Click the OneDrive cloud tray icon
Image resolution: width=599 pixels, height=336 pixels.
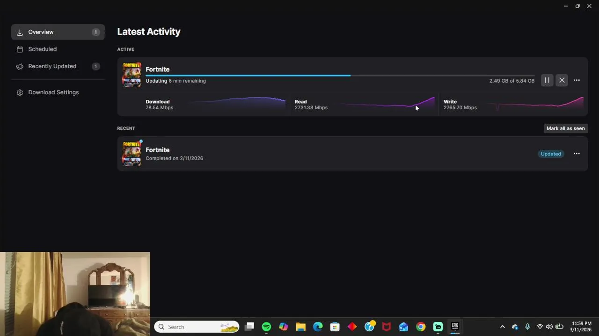[x=515, y=327]
